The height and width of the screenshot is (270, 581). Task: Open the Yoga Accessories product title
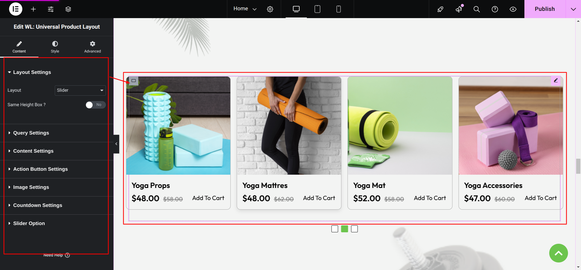(493, 186)
